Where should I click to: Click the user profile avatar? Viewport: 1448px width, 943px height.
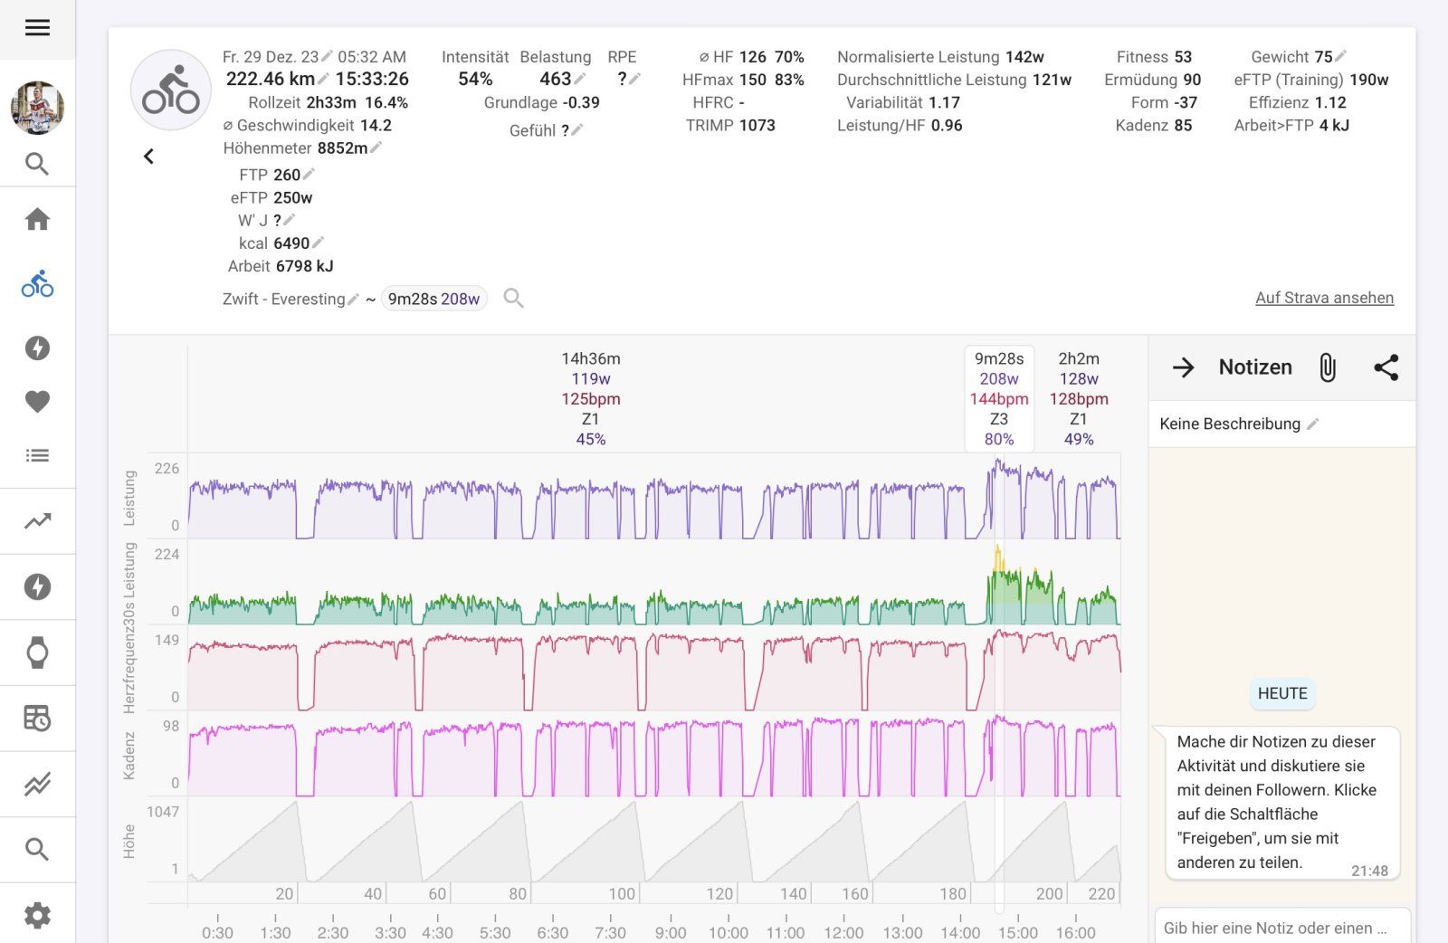pyautogui.click(x=37, y=108)
